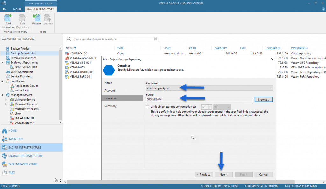This screenshot has height=189, width=326.
Task: Close the New Object Storage Repository dialog
Action: 272,59
